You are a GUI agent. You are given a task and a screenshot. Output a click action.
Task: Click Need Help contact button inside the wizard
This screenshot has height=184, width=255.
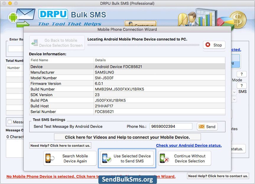60,146
